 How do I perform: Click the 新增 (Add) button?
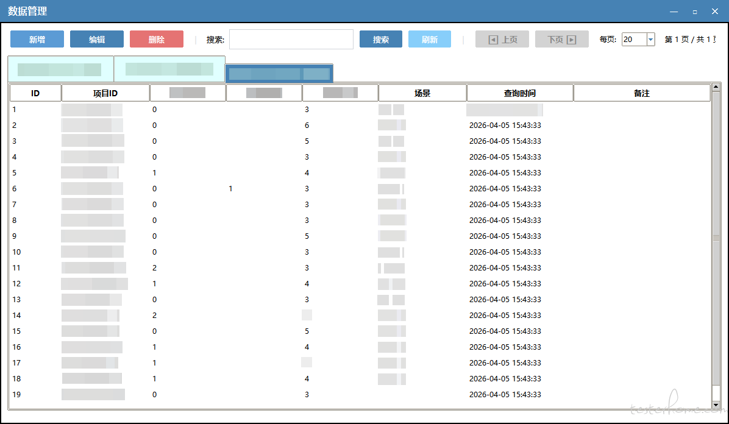[37, 40]
